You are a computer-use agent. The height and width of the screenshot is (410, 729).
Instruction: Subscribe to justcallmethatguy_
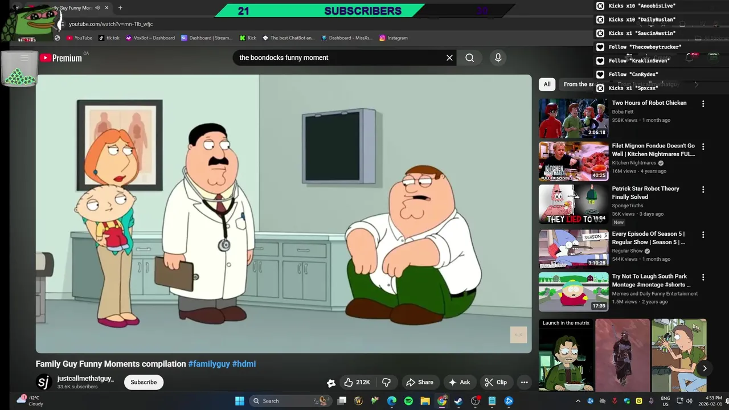(x=144, y=382)
